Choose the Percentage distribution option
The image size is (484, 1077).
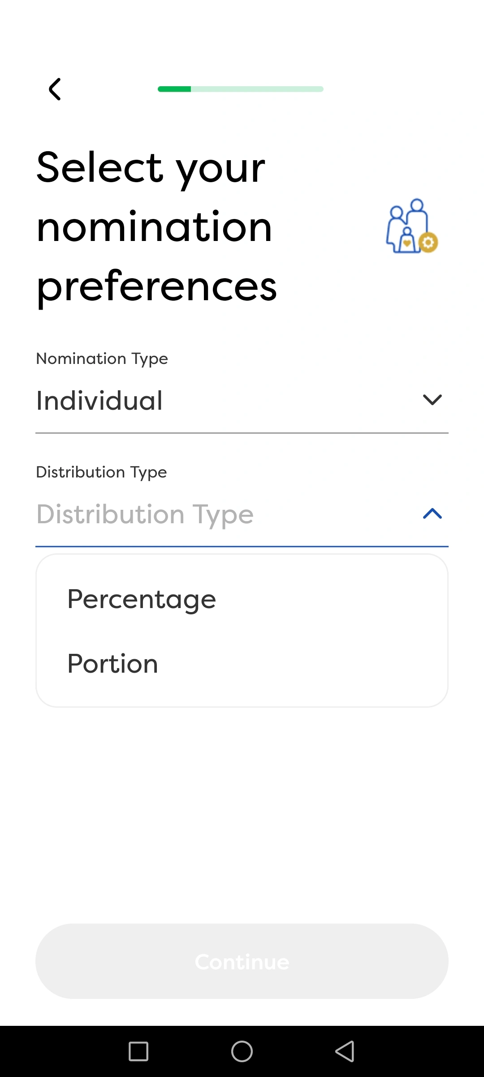pyautogui.click(x=142, y=599)
